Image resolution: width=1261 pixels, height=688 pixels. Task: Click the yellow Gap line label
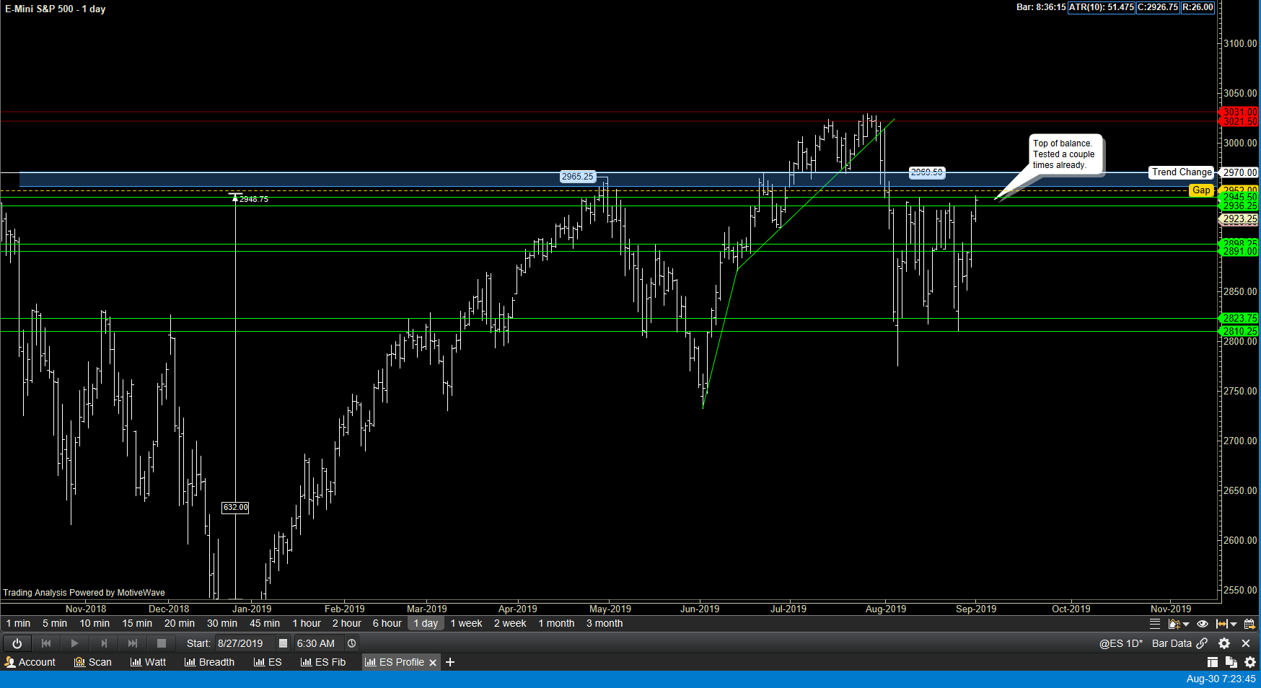[1201, 190]
